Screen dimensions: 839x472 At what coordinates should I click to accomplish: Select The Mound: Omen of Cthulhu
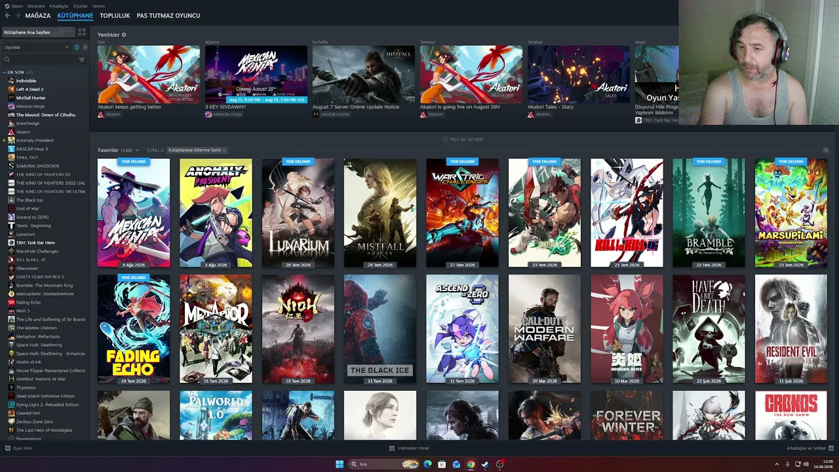[x=45, y=115]
